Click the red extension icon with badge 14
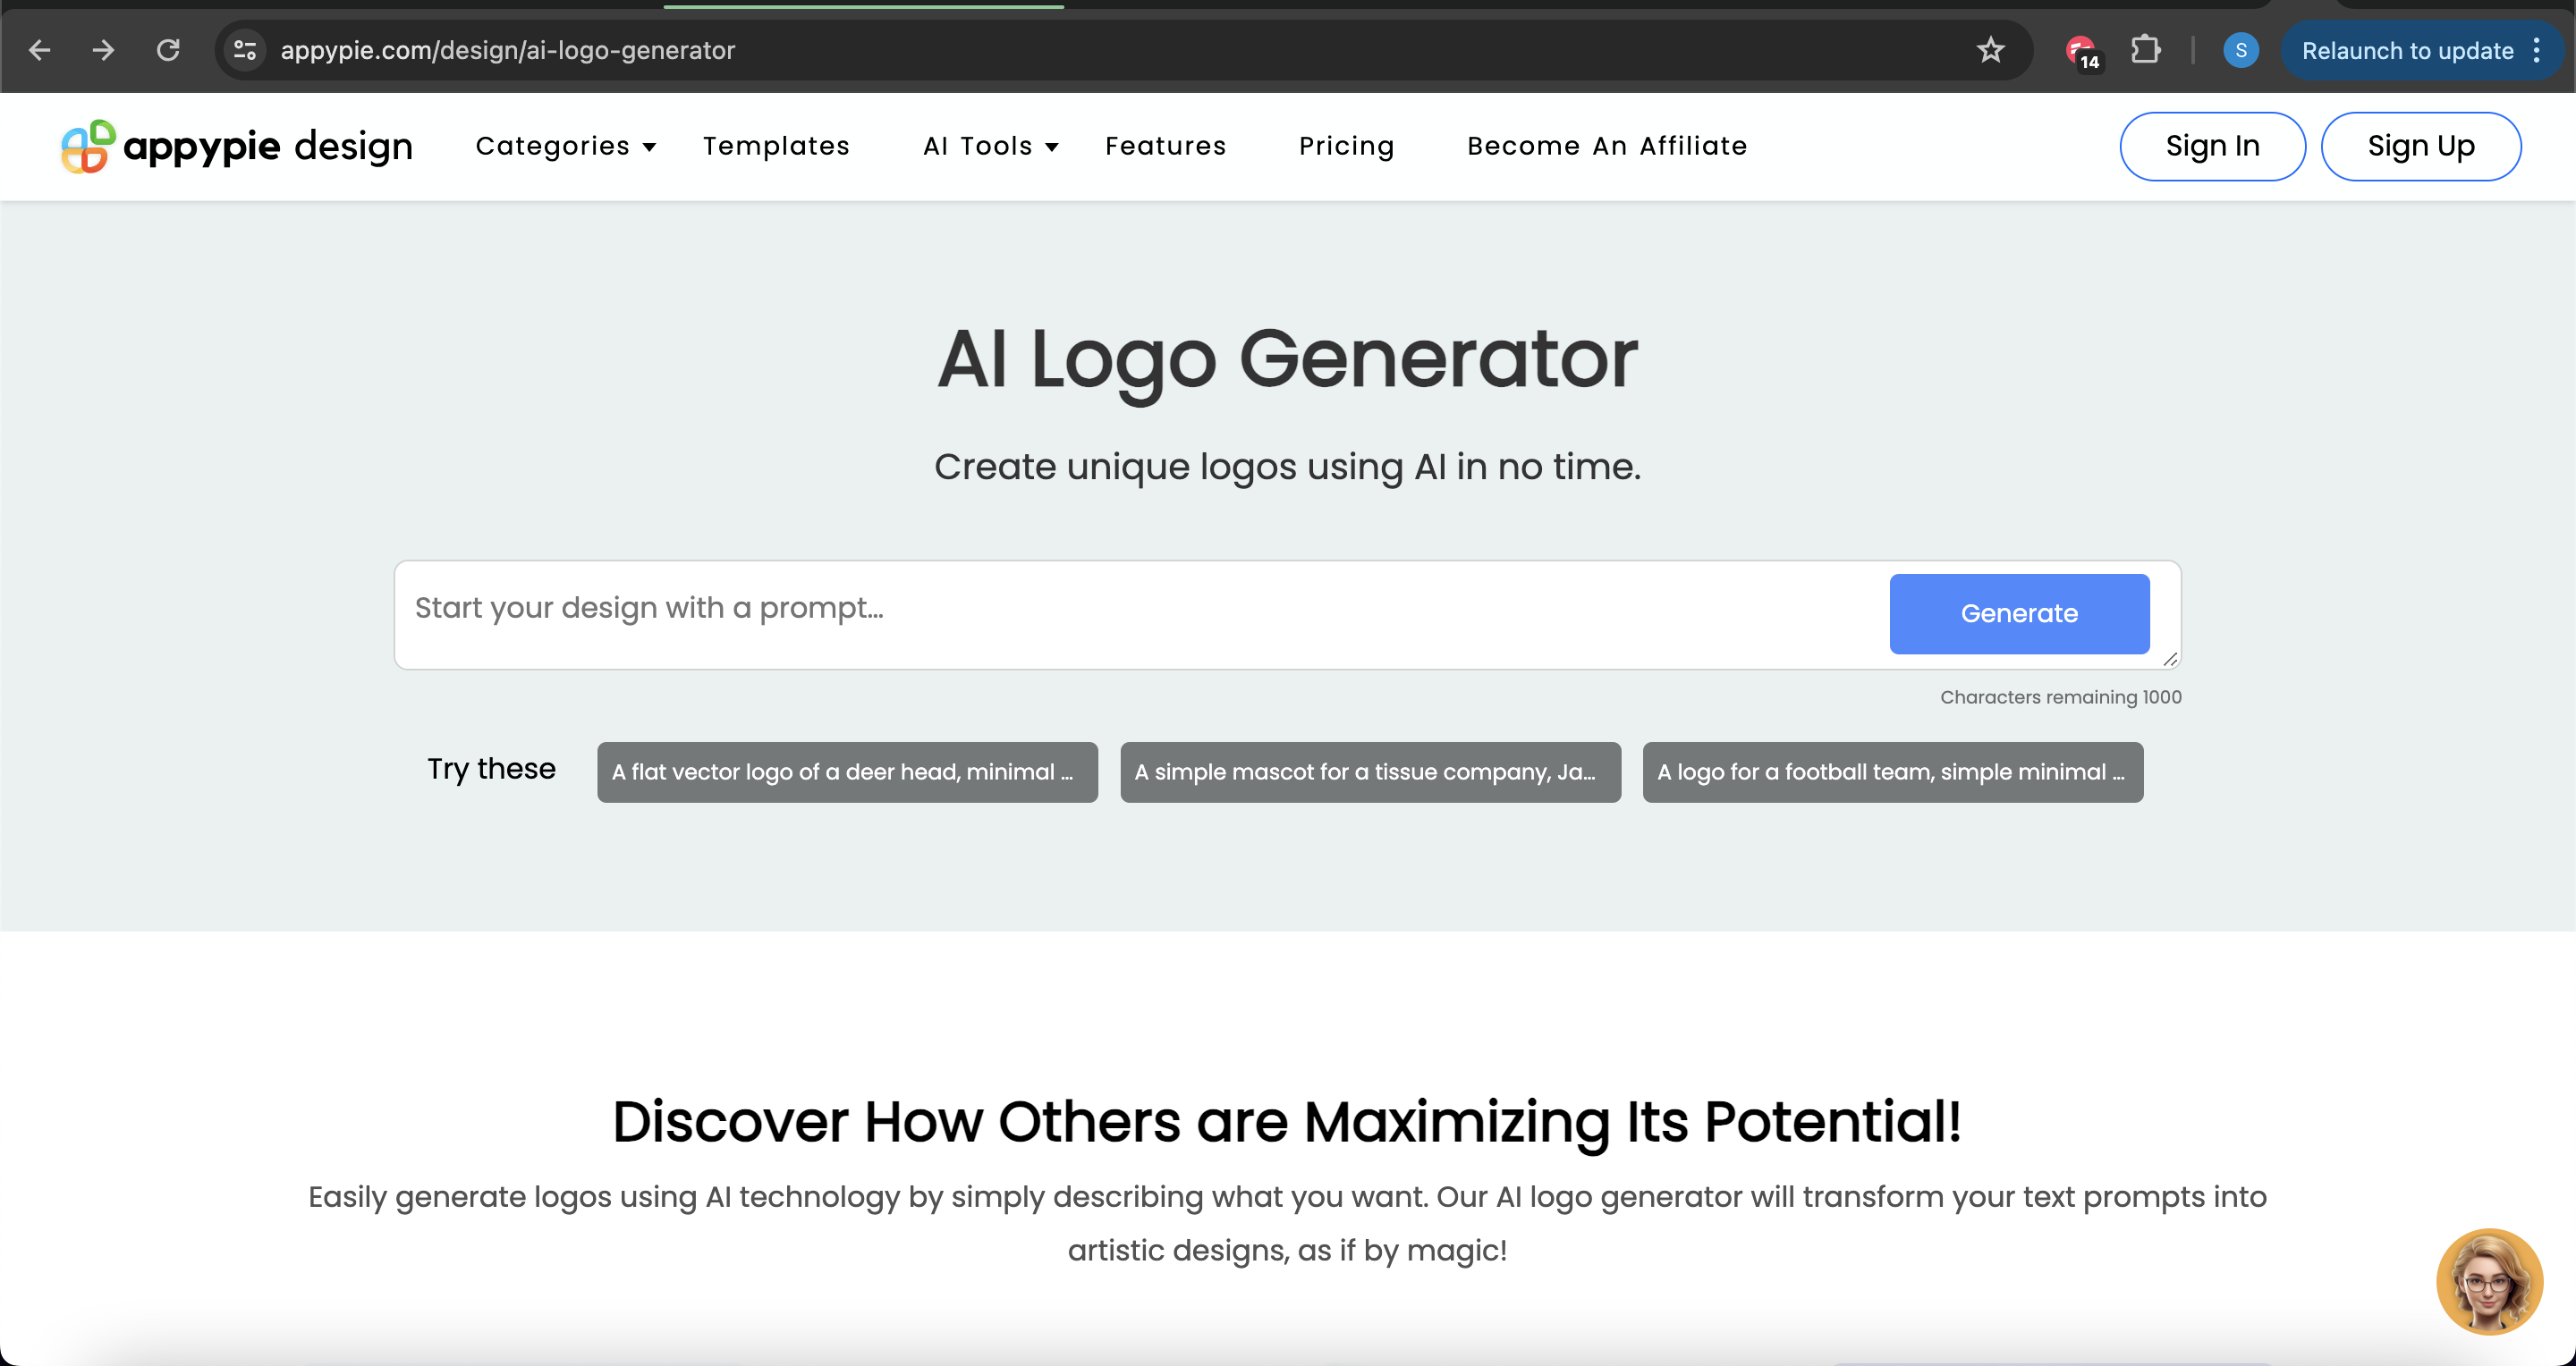This screenshot has width=2576, height=1366. pyautogui.click(x=2082, y=52)
